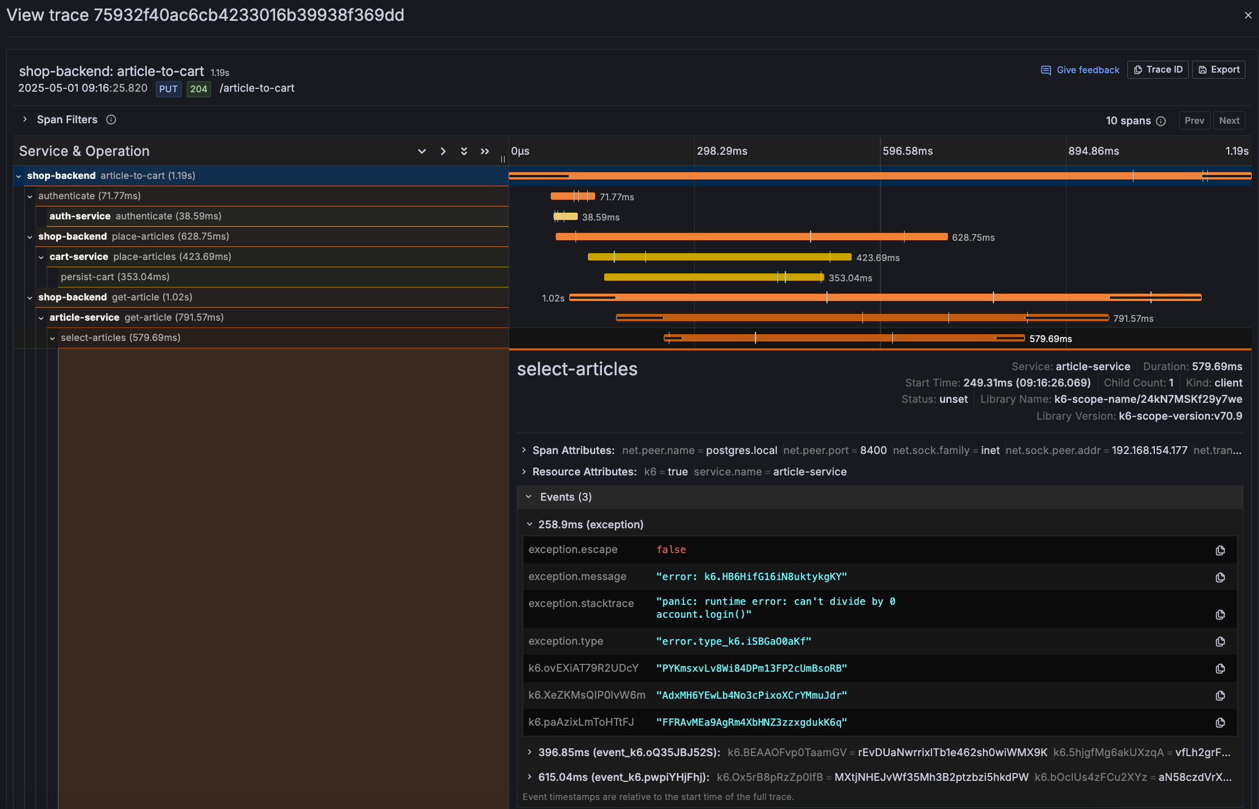
Task: Collapse the cart-service place-articles span
Action: coord(41,257)
